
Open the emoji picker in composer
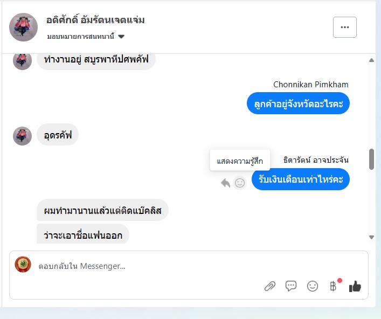313,286
